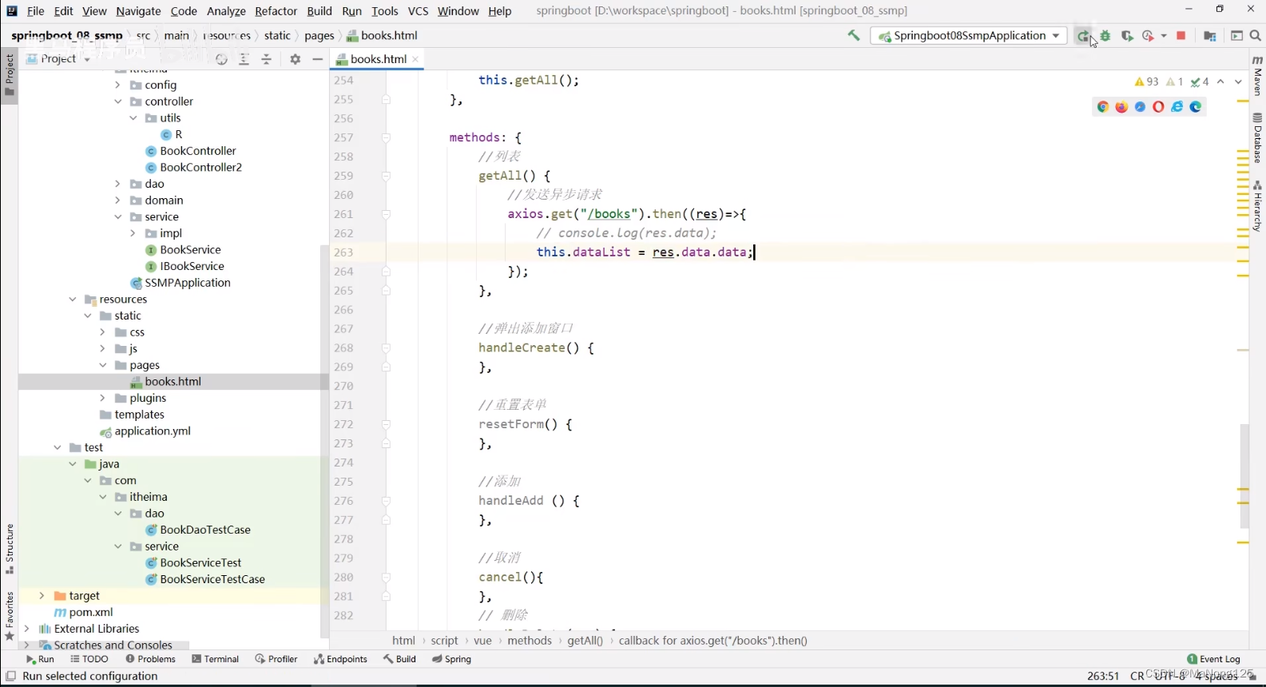The width and height of the screenshot is (1266, 687).
Task: Click the 263:51 cursor position indicator
Action: click(1103, 676)
